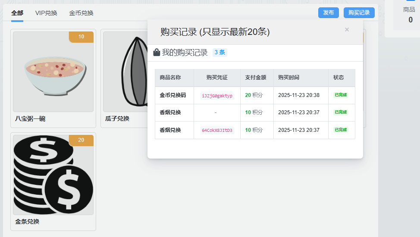Click the 购买记录 button

tap(359, 13)
